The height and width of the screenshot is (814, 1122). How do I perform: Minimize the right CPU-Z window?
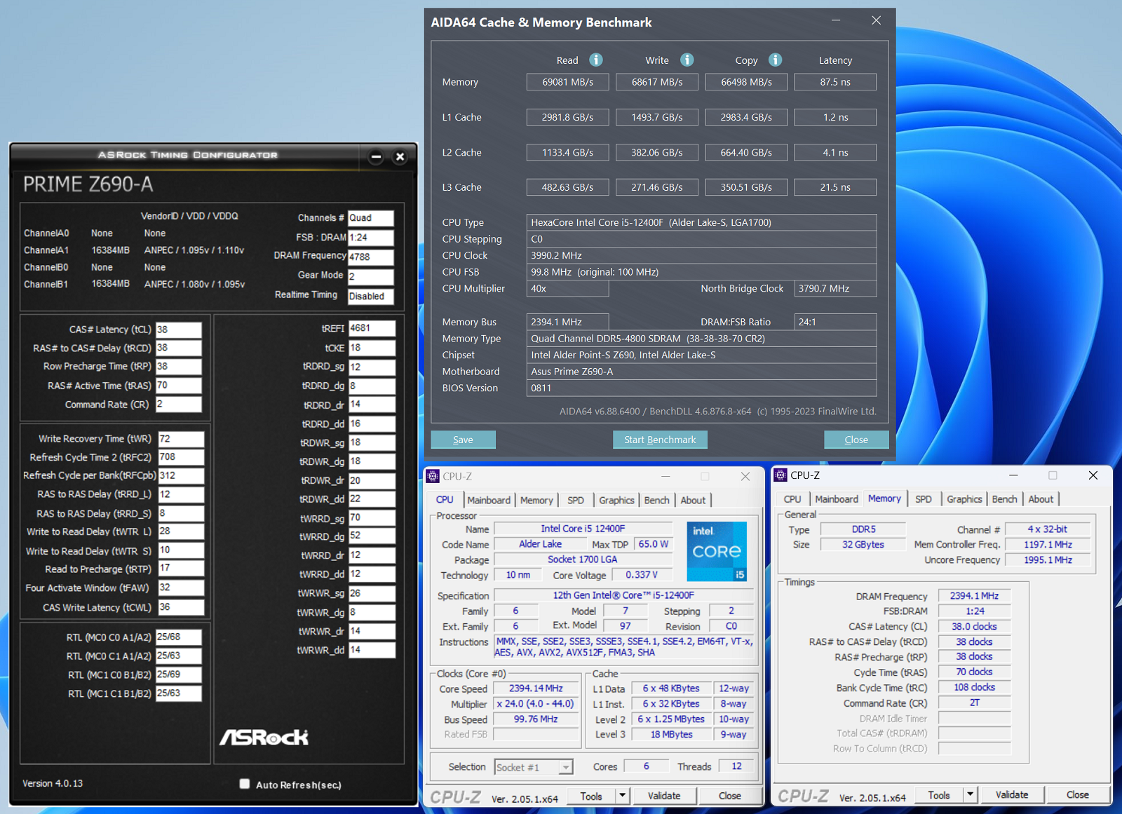point(1013,475)
